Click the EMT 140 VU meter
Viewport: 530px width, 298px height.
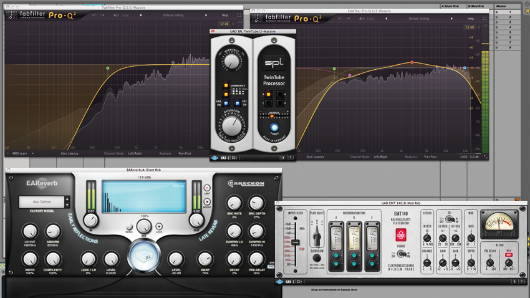(499, 223)
